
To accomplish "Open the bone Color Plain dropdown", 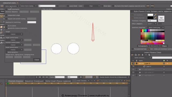I will 92,6.
